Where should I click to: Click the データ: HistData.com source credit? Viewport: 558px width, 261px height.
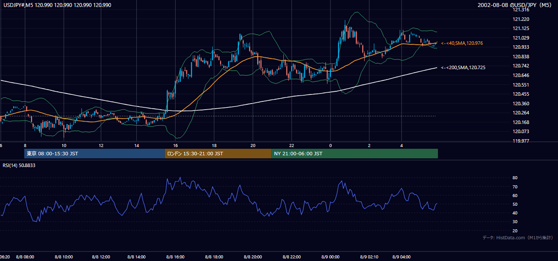517,238
